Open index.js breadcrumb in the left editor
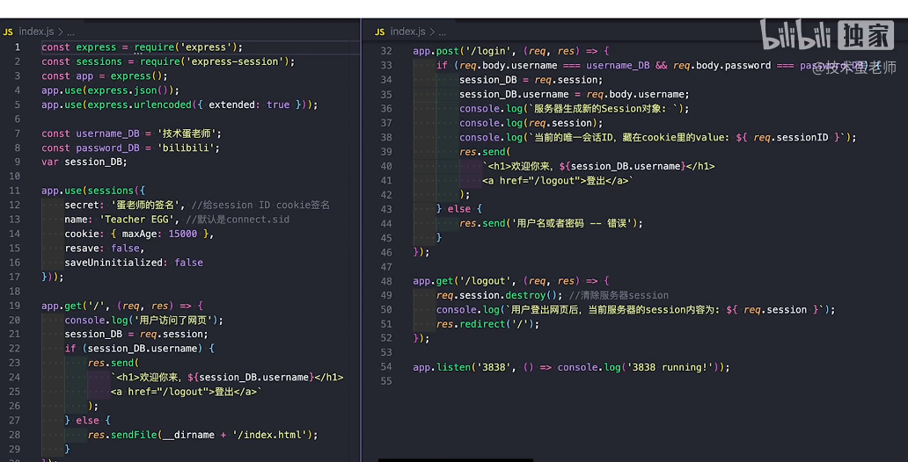The height and width of the screenshot is (462, 908). click(35, 32)
